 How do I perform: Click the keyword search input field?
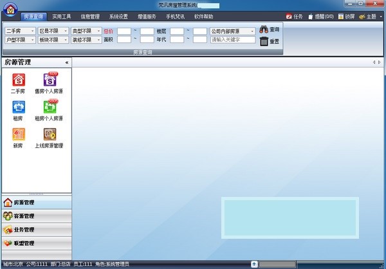(x=232, y=40)
